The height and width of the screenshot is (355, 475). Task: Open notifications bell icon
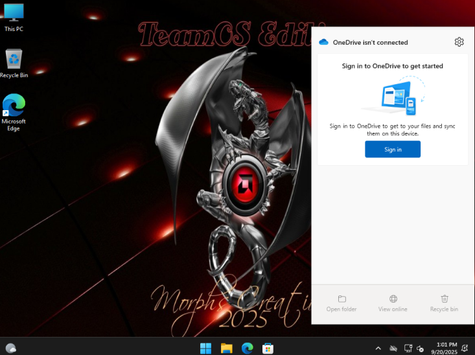tap(465, 349)
